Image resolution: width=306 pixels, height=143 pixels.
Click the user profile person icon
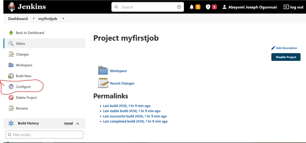click(x=225, y=7)
